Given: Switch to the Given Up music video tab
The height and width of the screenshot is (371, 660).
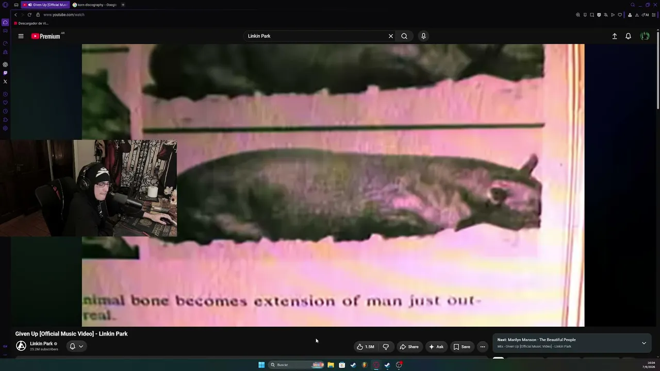Looking at the screenshot, I should click(45, 5).
